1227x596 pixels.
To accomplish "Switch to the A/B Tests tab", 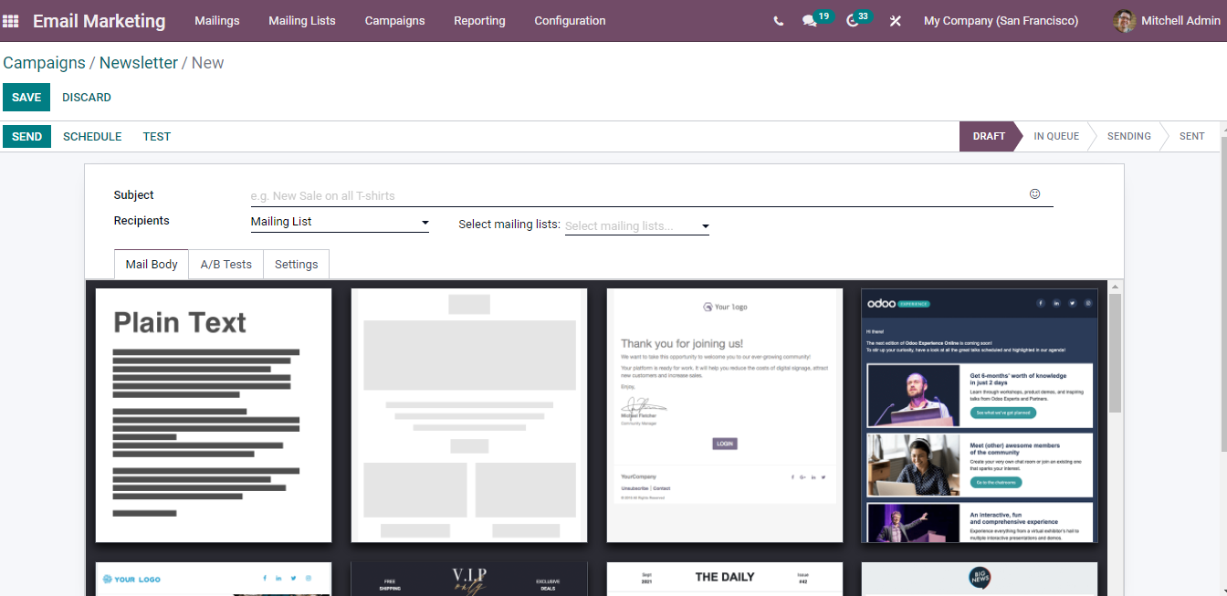I will point(225,265).
